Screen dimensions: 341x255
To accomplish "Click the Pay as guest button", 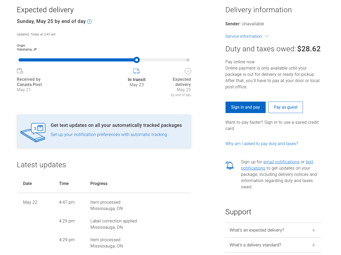I will point(285,107).
